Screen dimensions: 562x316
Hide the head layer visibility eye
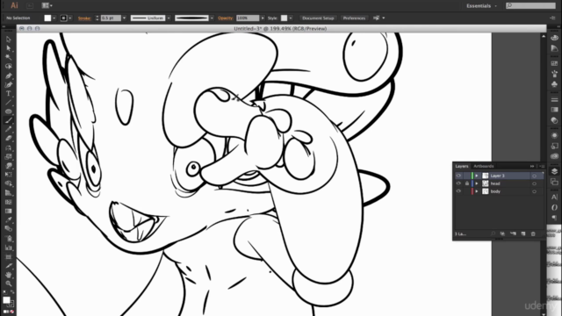458,183
